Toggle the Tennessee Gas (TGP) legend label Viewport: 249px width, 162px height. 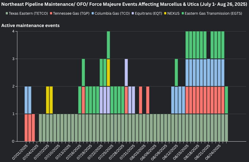[x=71, y=14]
